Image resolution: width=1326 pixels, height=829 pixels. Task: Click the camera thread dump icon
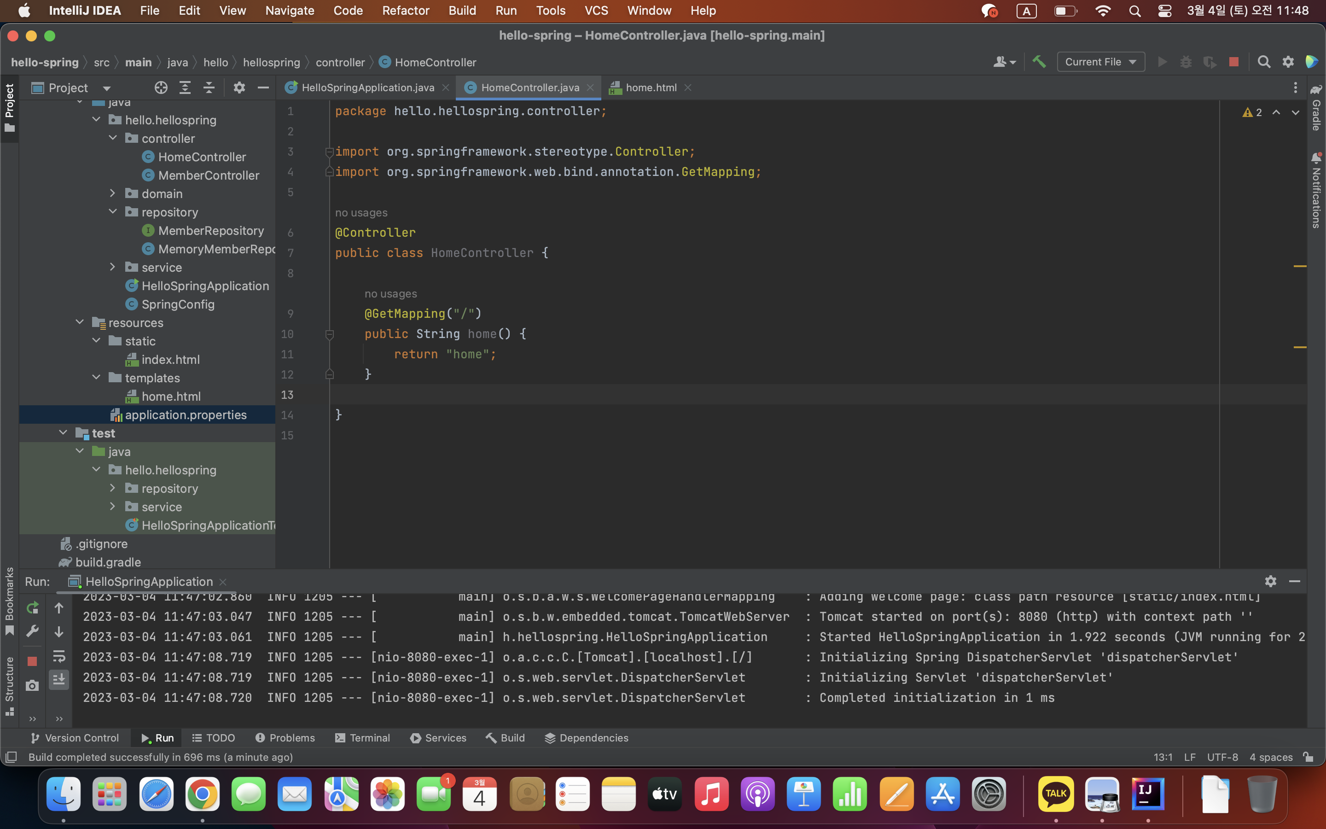click(32, 685)
